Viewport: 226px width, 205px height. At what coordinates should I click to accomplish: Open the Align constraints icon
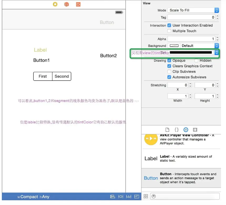click(120, 197)
